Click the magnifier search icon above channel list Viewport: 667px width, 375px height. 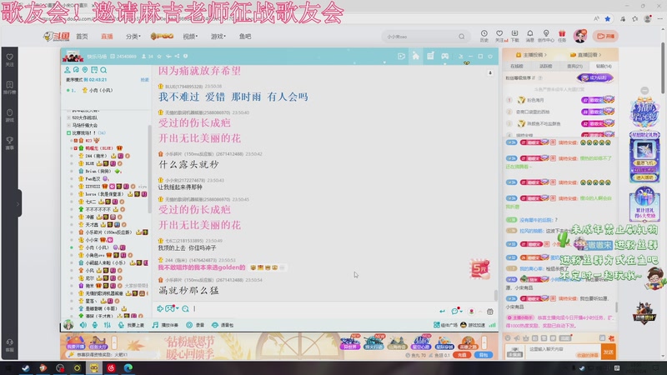tap(103, 70)
